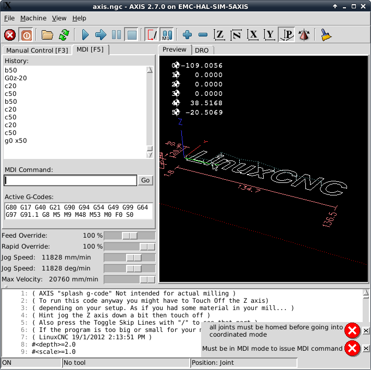Dismiss the MDI mode error notification

(x=366, y=348)
